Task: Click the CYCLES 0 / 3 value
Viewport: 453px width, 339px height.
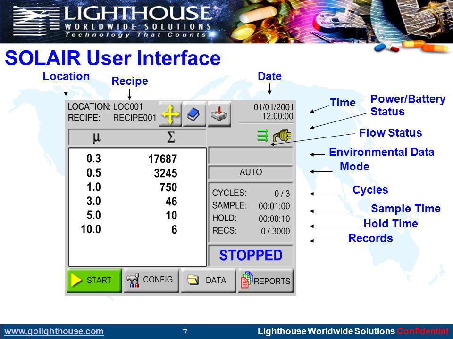Action: tap(282, 194)
